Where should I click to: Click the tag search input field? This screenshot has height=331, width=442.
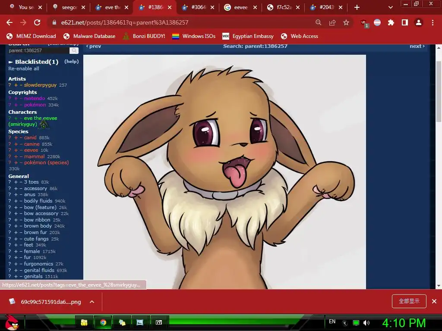[38, 50]
